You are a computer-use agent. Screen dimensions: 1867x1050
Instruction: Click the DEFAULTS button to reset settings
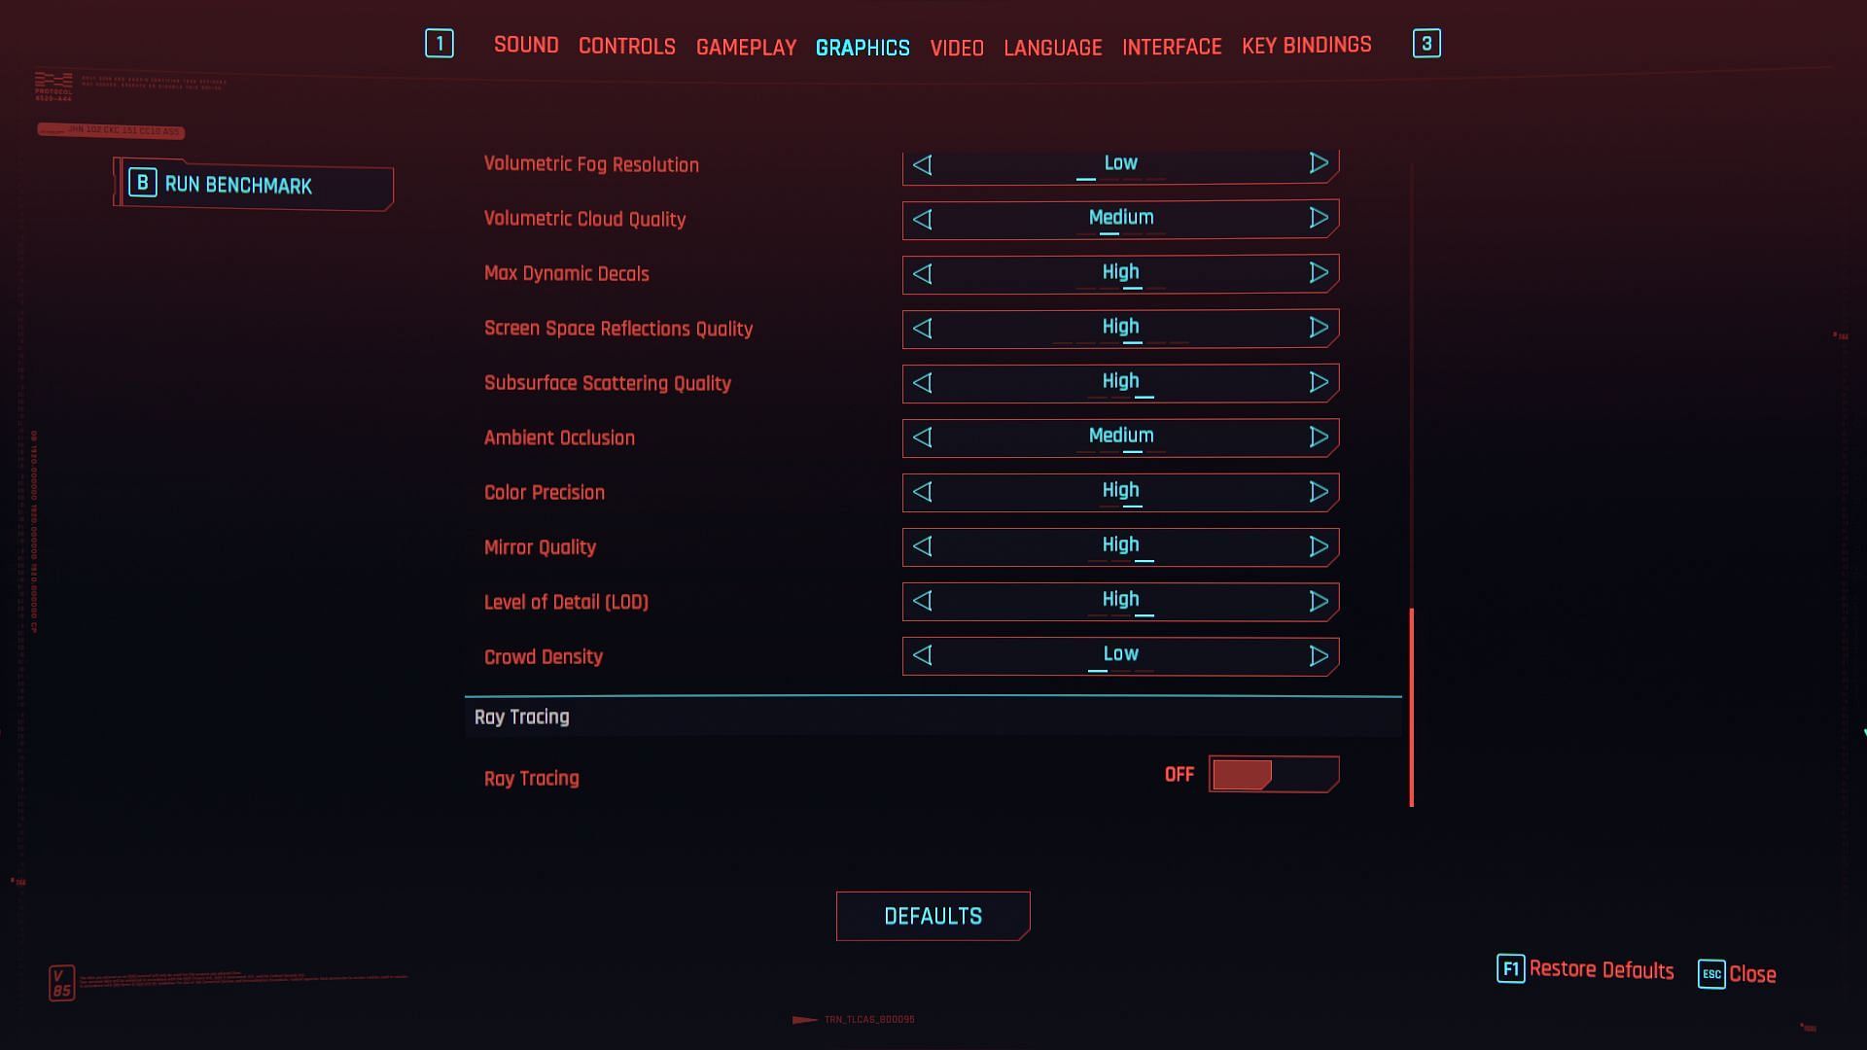click(x=933, y=916)
